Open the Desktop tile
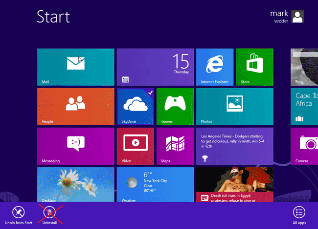Image resolution: width=318 pixels, height=229 pixels. 75,185
